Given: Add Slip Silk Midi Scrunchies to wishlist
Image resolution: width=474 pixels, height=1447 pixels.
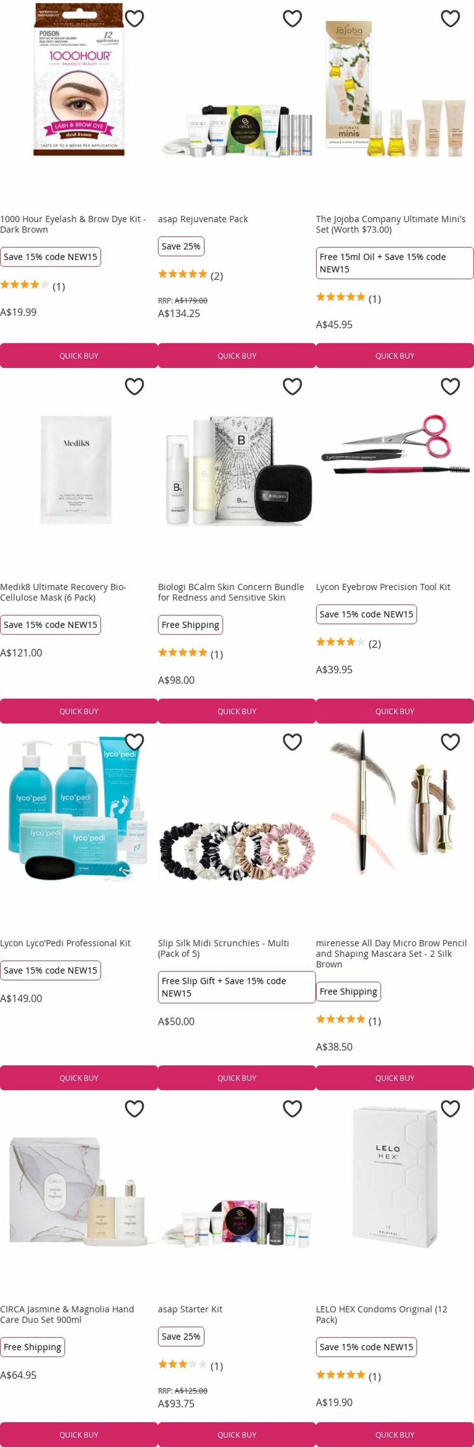Looking at the screenshot, I should (x=292, y=742).
